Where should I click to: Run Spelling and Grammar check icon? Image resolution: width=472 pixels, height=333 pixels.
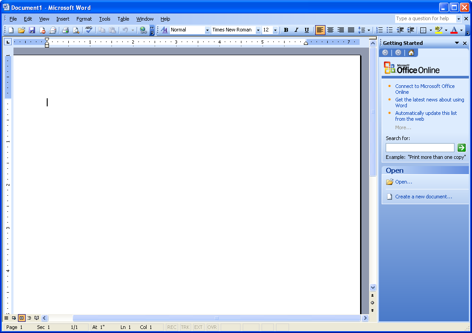coord(89,30)
